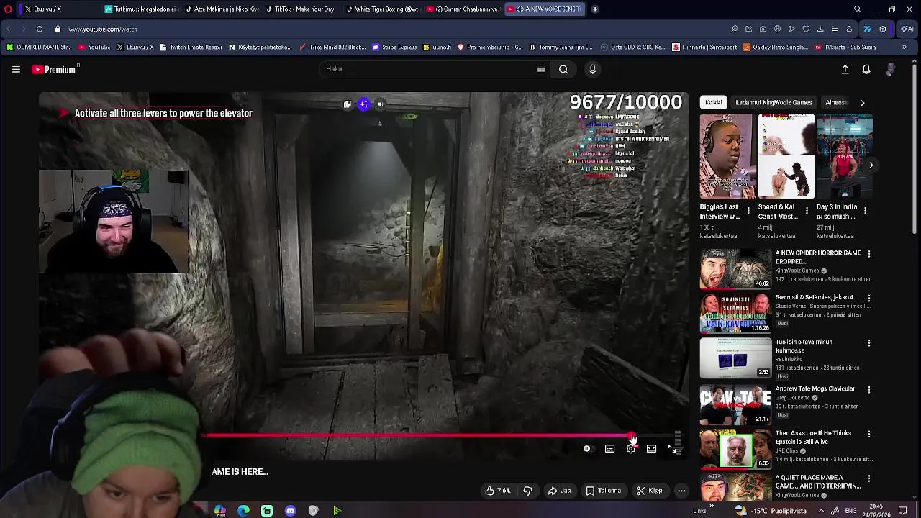
Task: Open options for Tuoloin oltava minun Kuhmossa
Action: [x=868, y=343]
